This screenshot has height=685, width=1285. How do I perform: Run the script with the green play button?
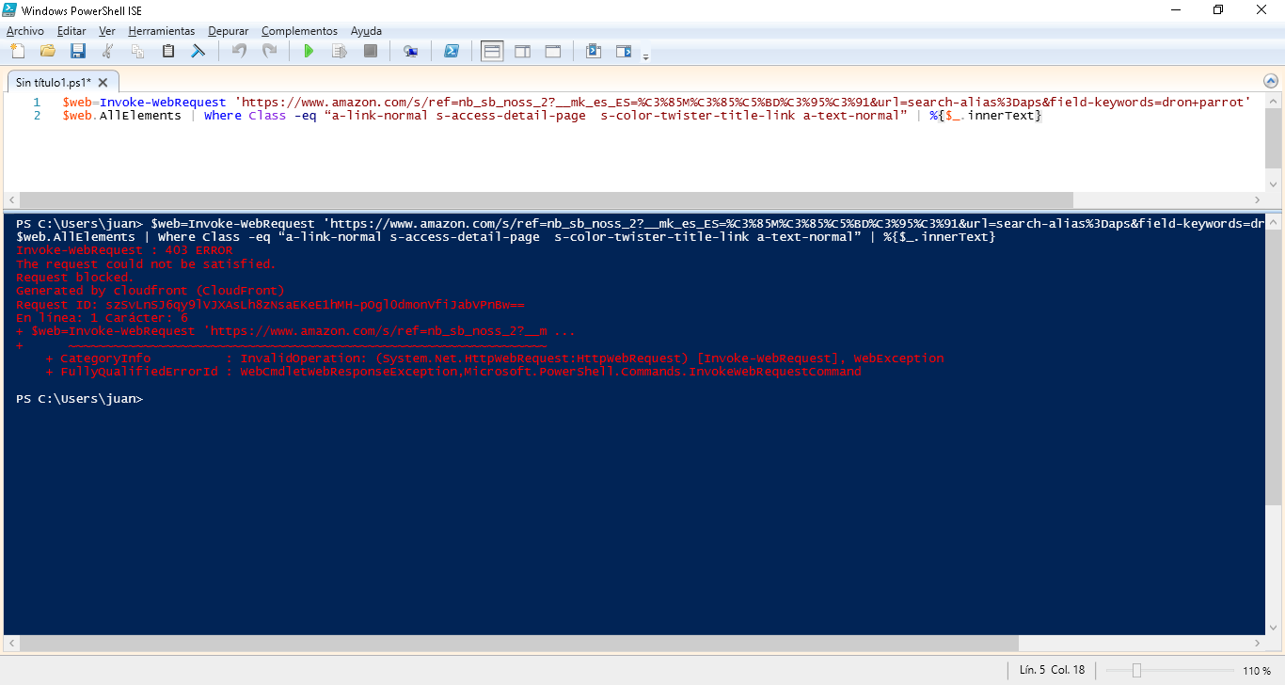tap(308, 51)
